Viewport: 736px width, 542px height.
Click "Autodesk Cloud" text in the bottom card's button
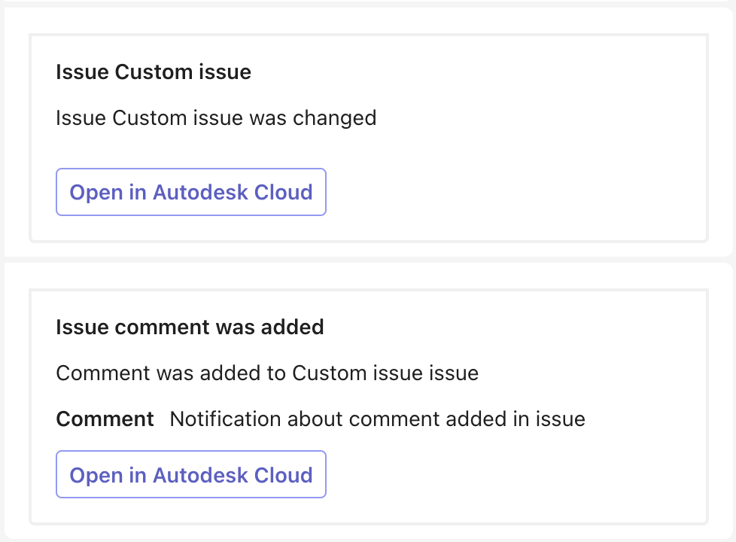pos(233,475)
